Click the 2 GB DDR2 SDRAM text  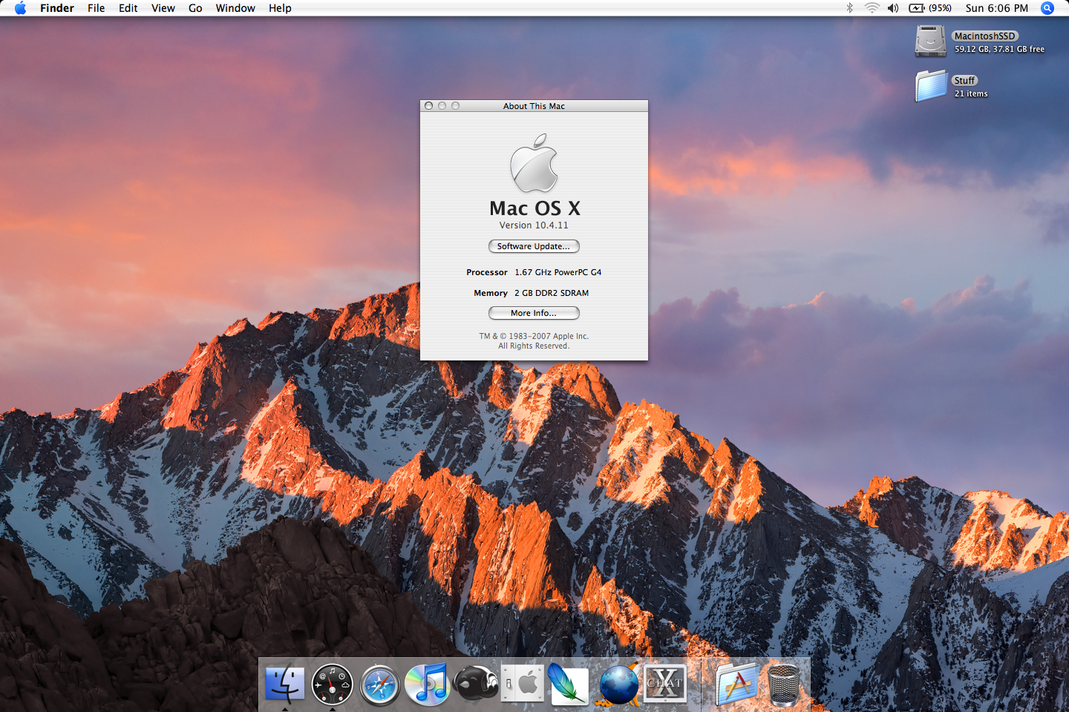pyautogui.click(x=552, y=293)
